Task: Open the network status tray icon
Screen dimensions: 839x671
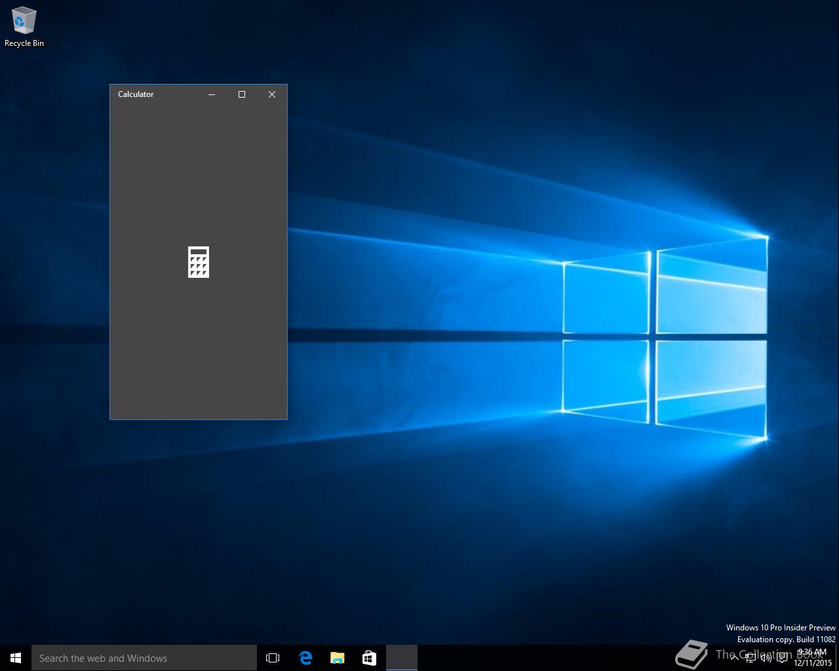Action: pyautogui.click(x=751, y=658)
